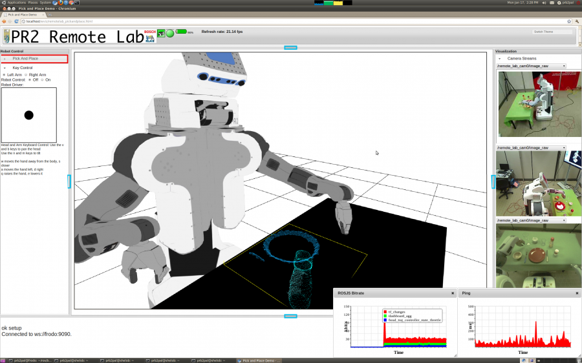
Task: Click the Robot Driver joystick pad dot
Action: pyautogui.click(x=29, y=115)
